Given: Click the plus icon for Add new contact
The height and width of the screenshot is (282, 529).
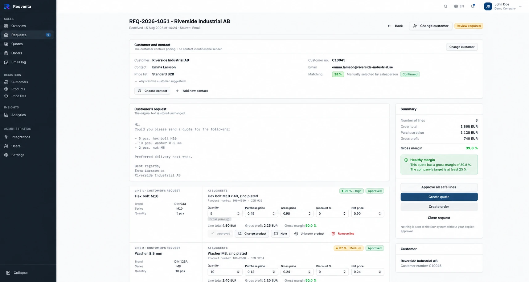Looking at the screenshot, I should (177, 91).
